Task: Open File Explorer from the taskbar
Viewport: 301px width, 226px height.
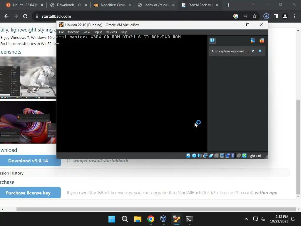Action: (x=138, y=219)
